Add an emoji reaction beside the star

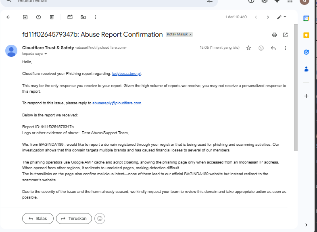261,48
